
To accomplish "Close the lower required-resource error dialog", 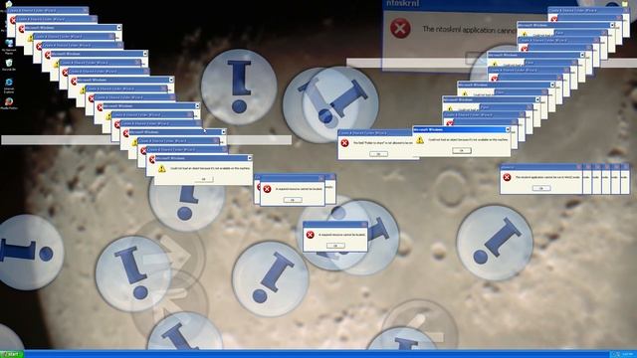I will pyautogui.click(x=364, y=224).
